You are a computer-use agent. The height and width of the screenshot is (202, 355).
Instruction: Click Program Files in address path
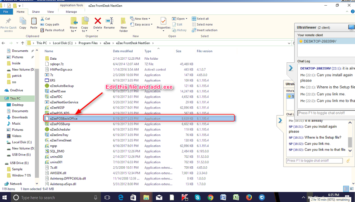click(88, 43)
